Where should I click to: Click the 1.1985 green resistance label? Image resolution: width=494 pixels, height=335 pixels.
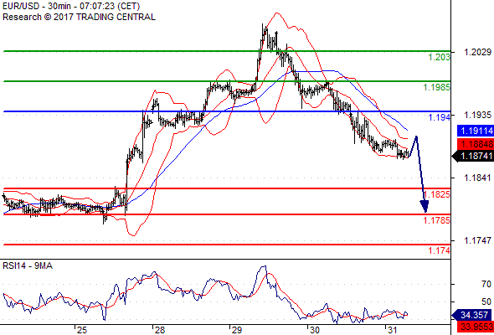point(437,87)
